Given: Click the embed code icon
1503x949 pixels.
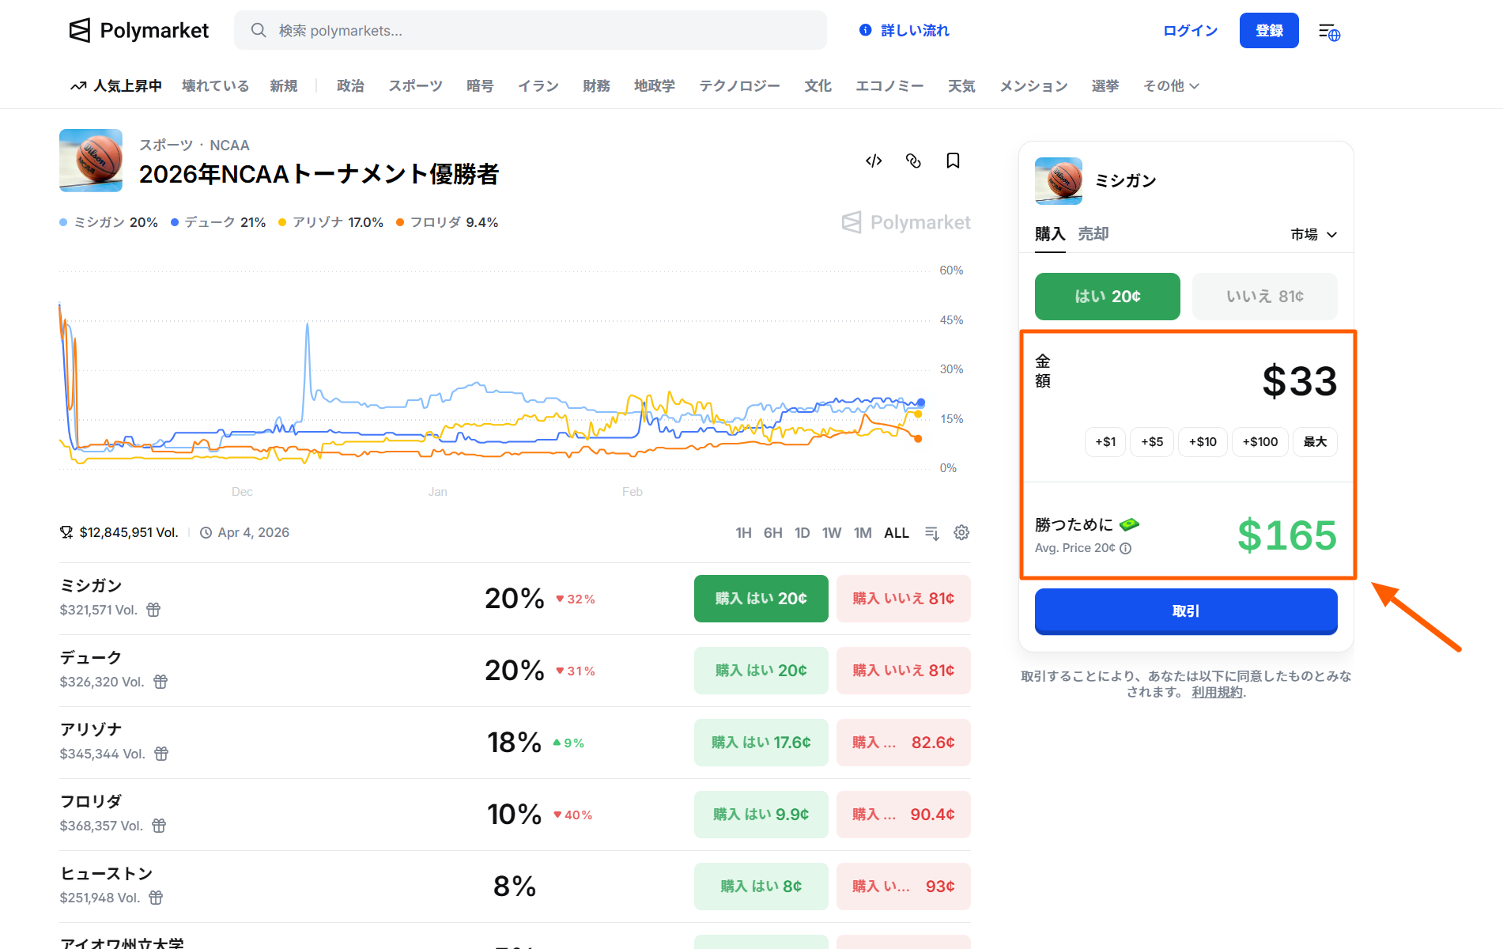Looking at the screenshot, I should click(873, 161).
